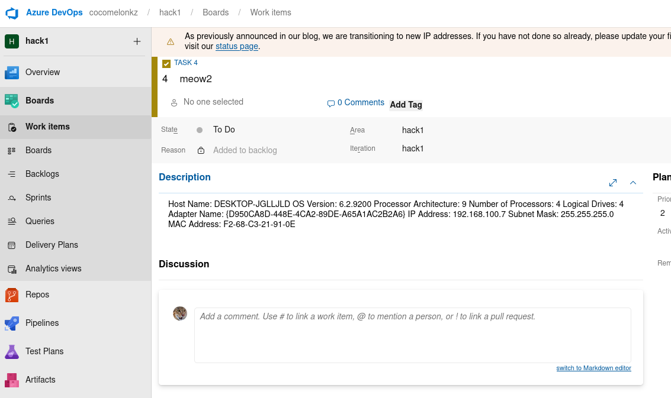671x398 pixels.
Task: Click the warning icon in announcement banner
Action: (x=171, y=41)
